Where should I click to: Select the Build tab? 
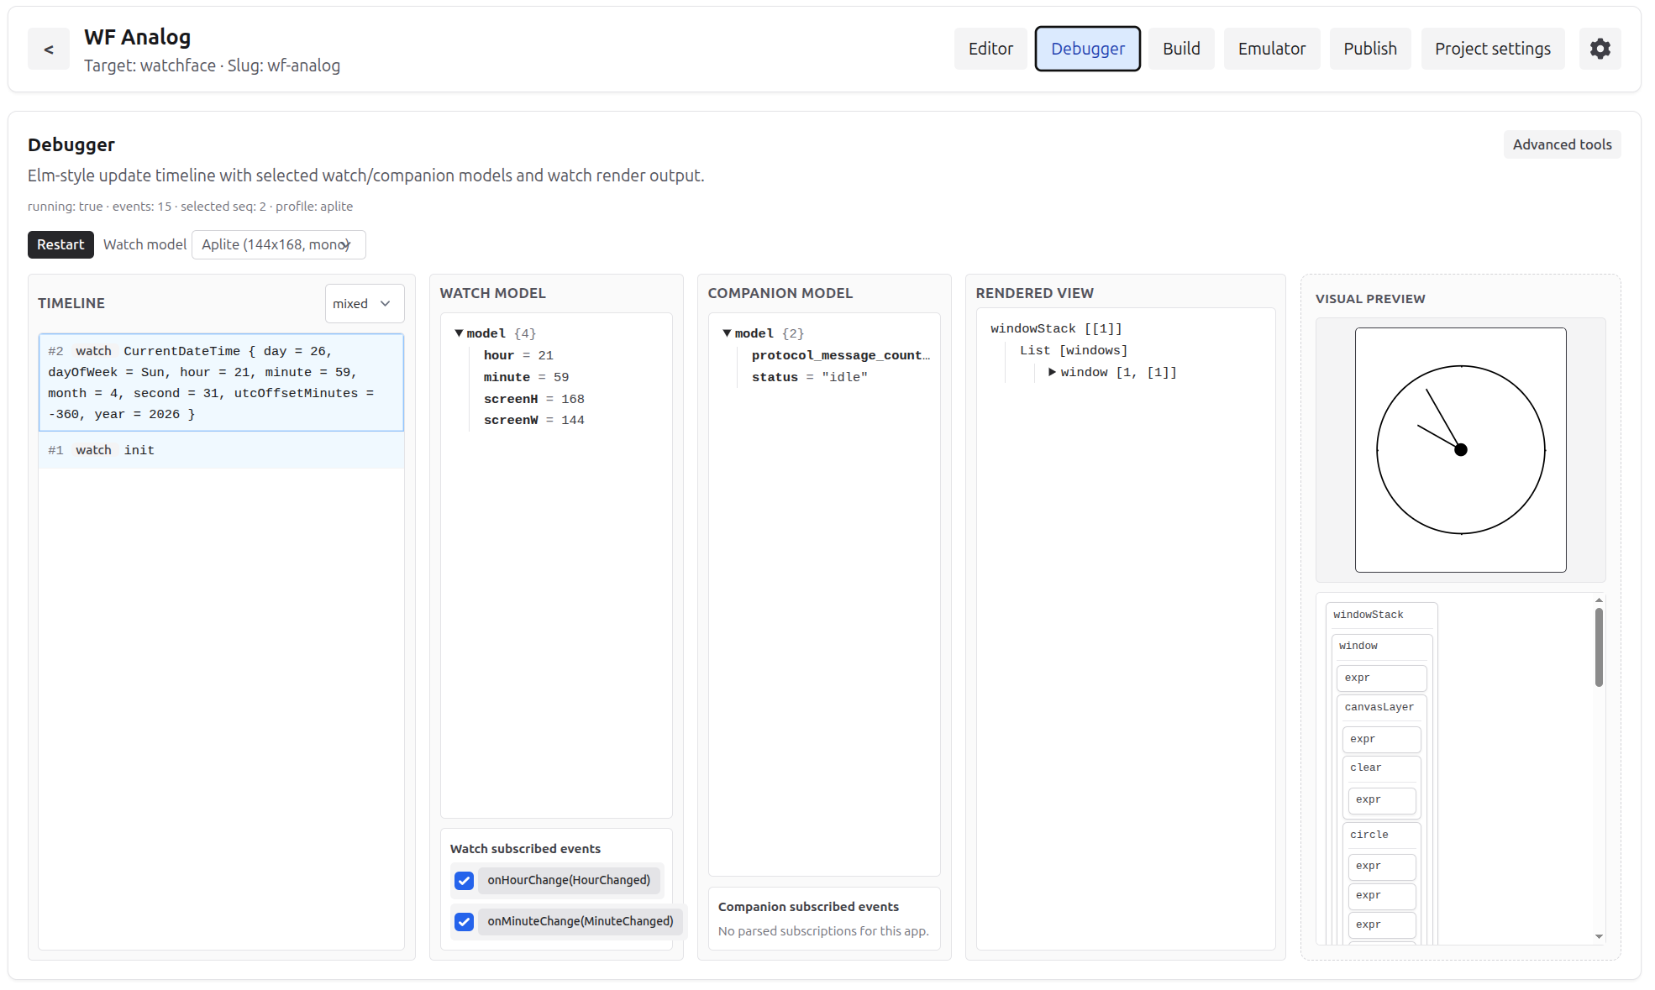tap(1180, 49)
